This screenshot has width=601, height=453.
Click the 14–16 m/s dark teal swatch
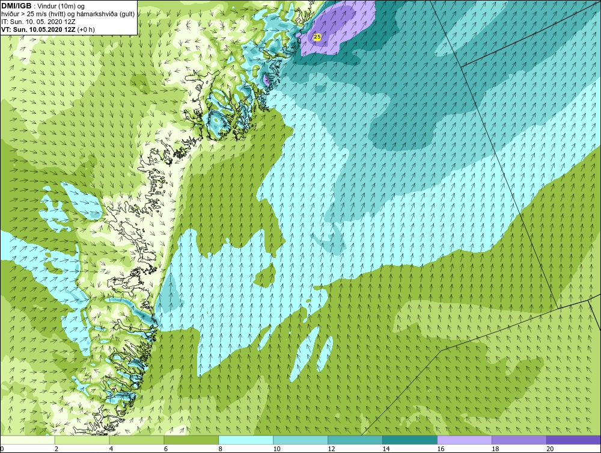pos(410,440)
